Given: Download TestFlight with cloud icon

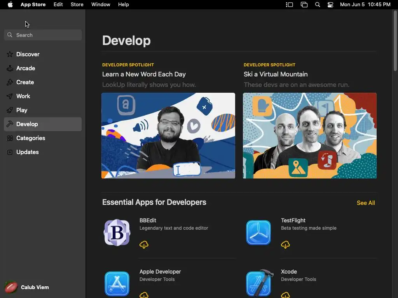Looking at the screenshot, I should pos(285,244).
